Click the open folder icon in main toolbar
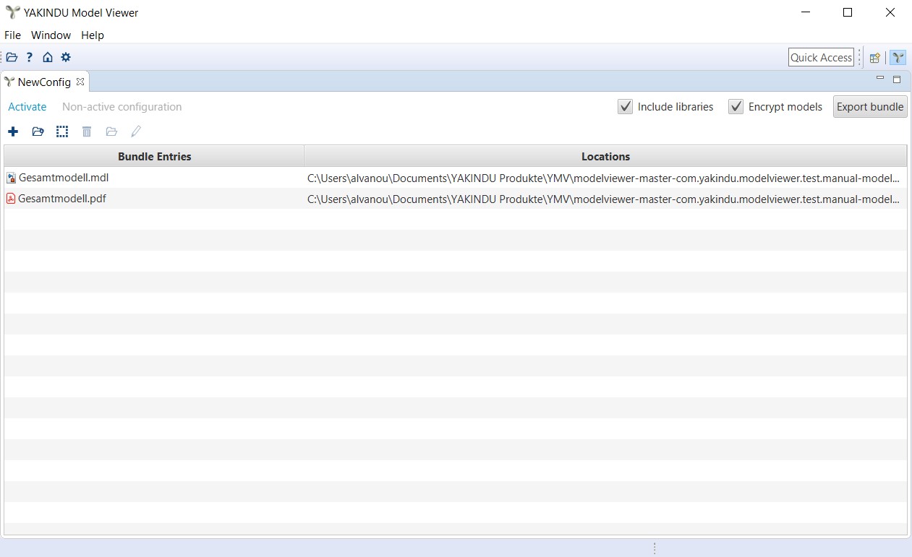The width and height of the screenshot is (912, 557). (12, 57)
